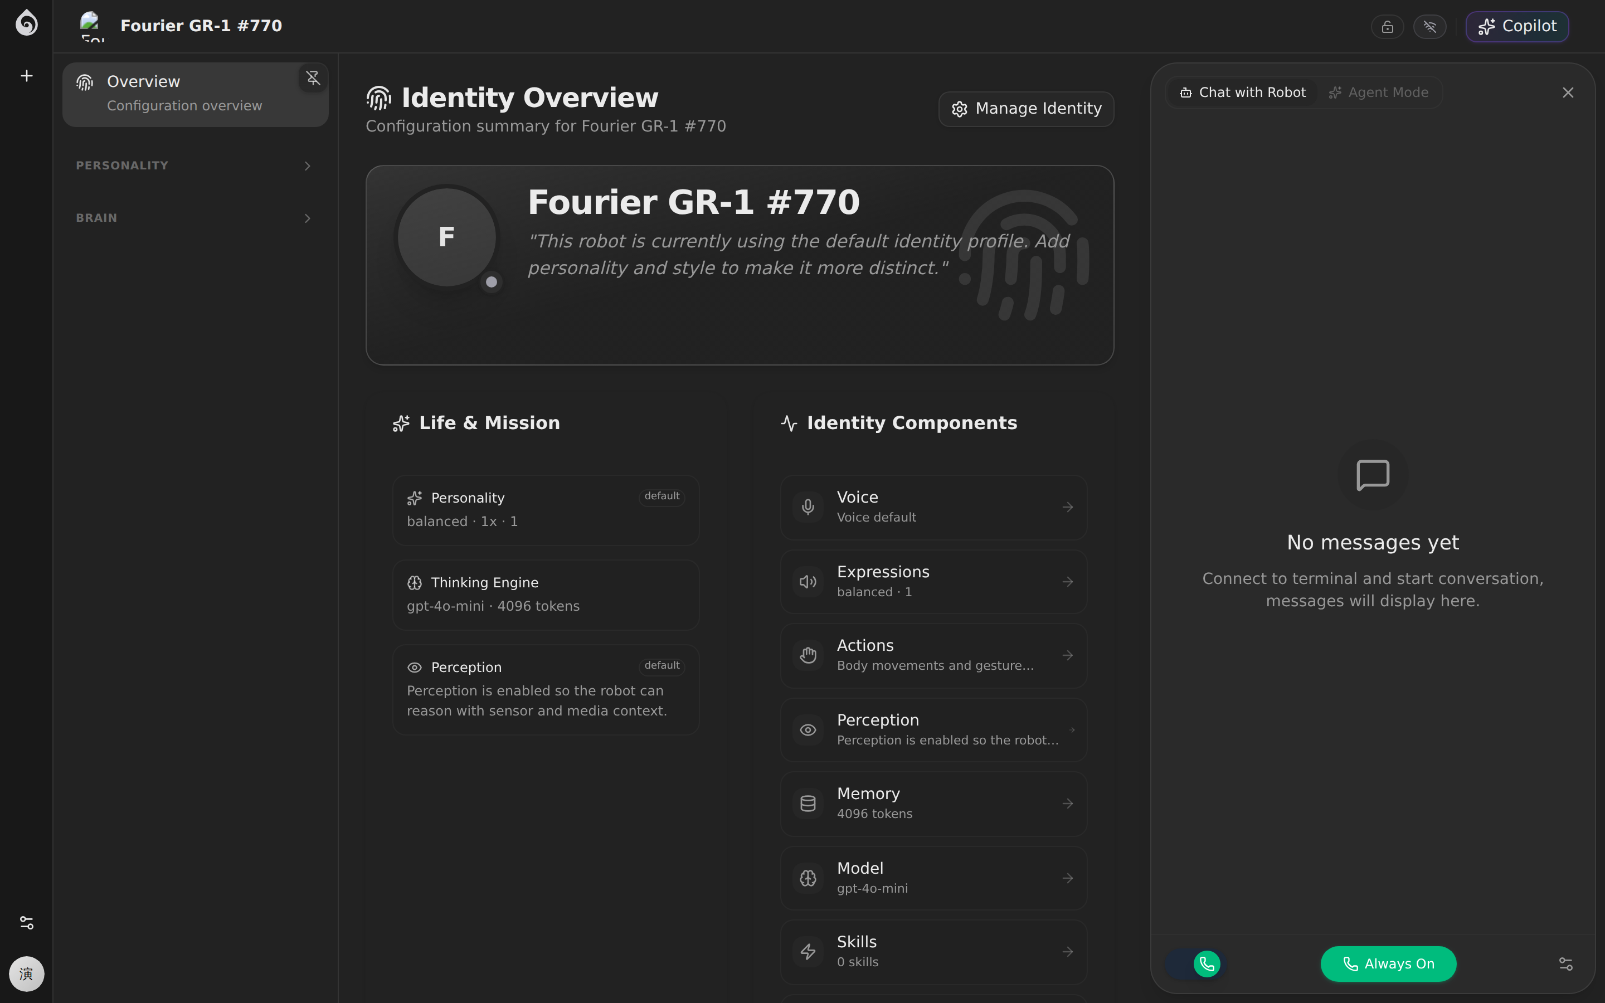Click the lightning icon in Skills row
The height and width of the screenshot is (1003, 1605).
[808, 952]
